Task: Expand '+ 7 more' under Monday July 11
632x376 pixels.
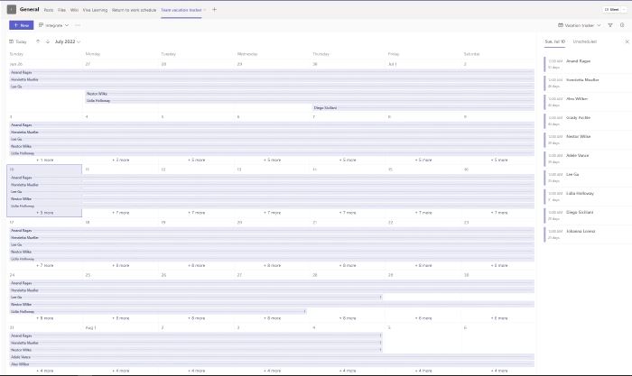Action: [120, 213]
